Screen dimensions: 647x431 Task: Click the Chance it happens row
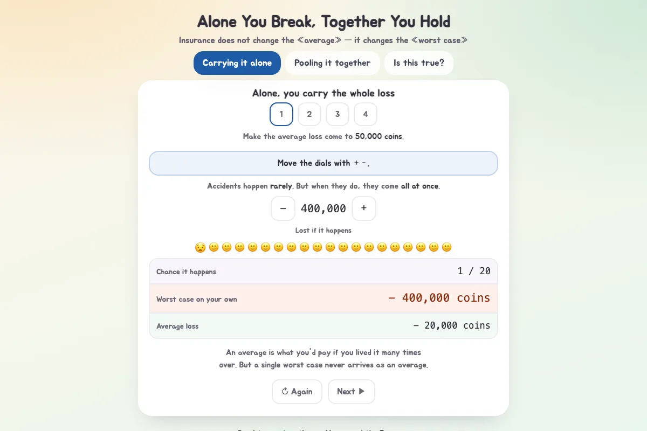323,272
